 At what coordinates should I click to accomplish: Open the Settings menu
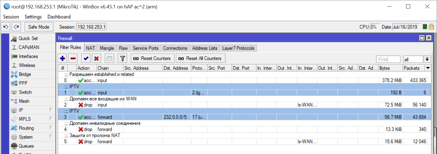pyautogui.click(x=33, y=17)
